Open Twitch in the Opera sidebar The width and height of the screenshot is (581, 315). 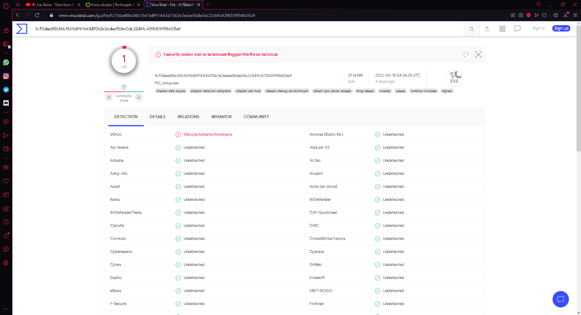(6, 44)
